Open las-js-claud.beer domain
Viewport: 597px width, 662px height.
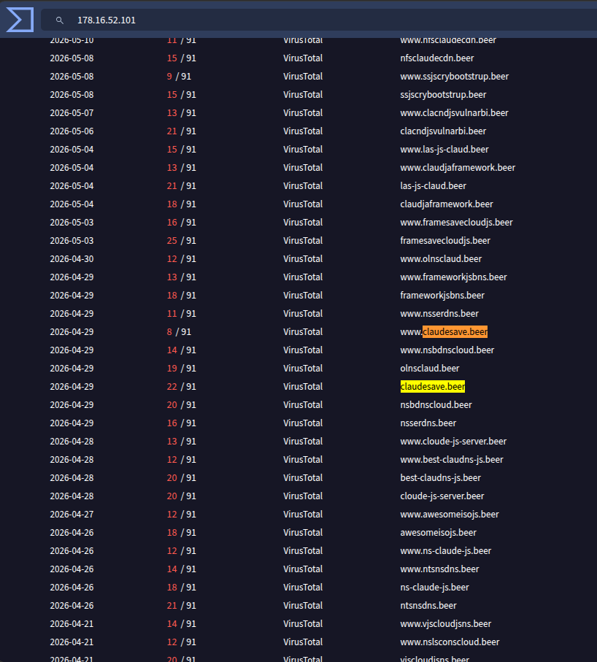point(434,186)
